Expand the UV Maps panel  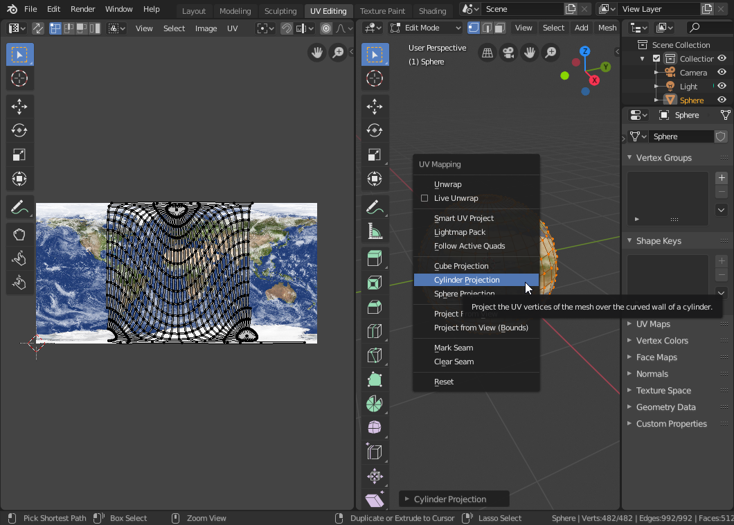[652, 324]
